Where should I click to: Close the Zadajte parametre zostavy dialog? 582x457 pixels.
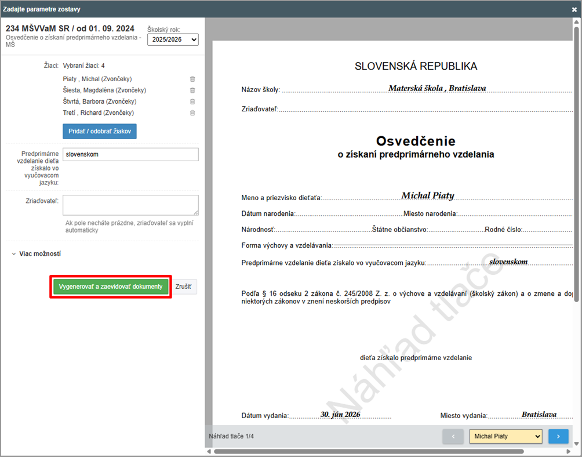(574, 9)
